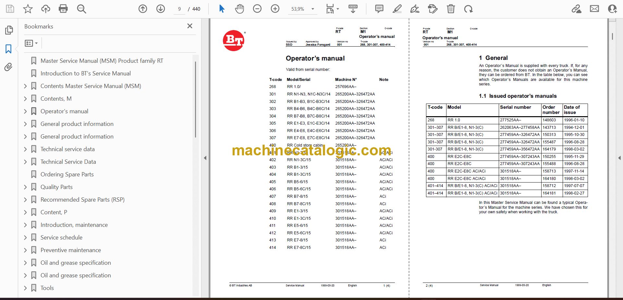623x300 pixels.
Task: Save the document with floppy icon
Action: pos(10,9)
